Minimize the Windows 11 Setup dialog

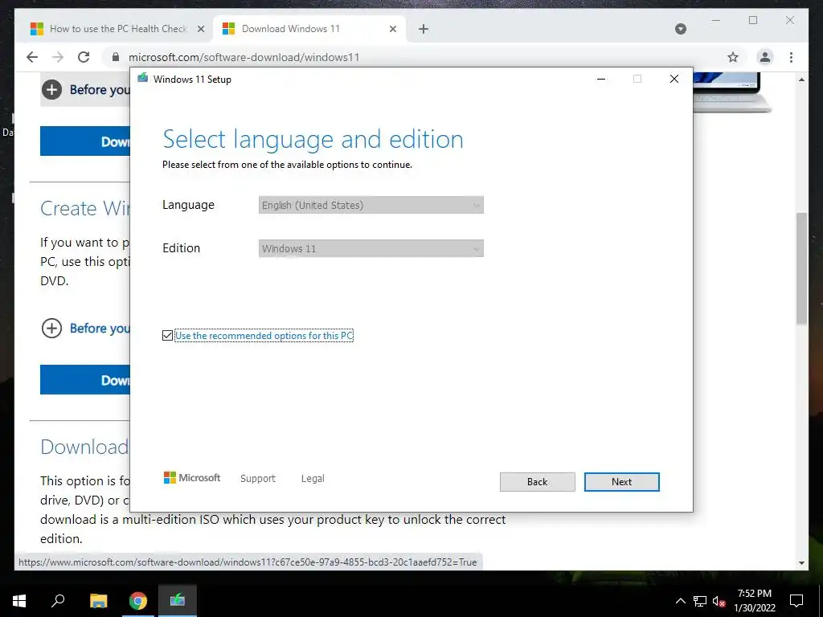601,79
